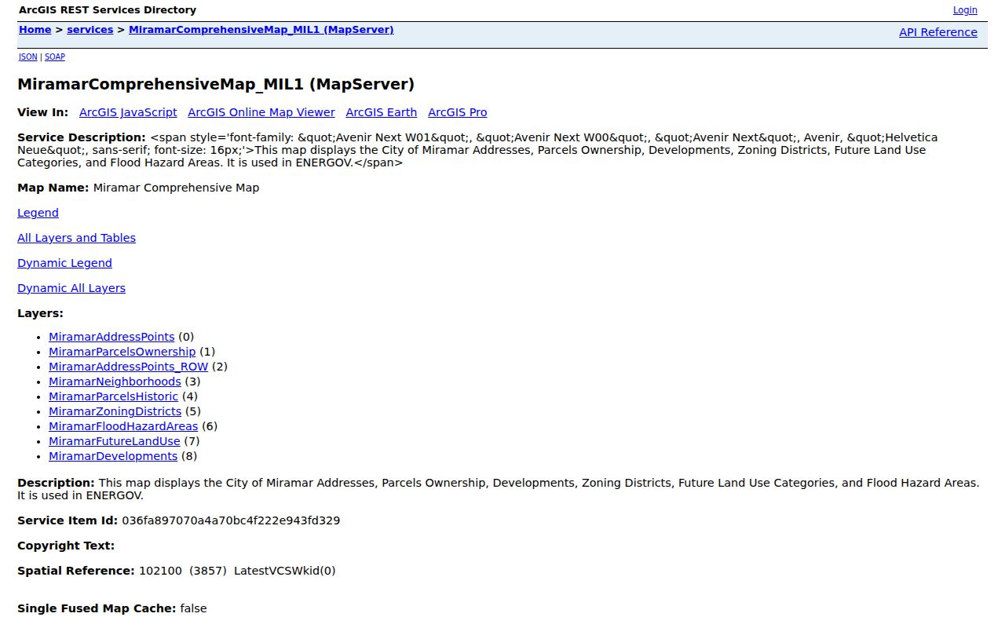View map in ArcGIS Earth

(x=382, y=112)
